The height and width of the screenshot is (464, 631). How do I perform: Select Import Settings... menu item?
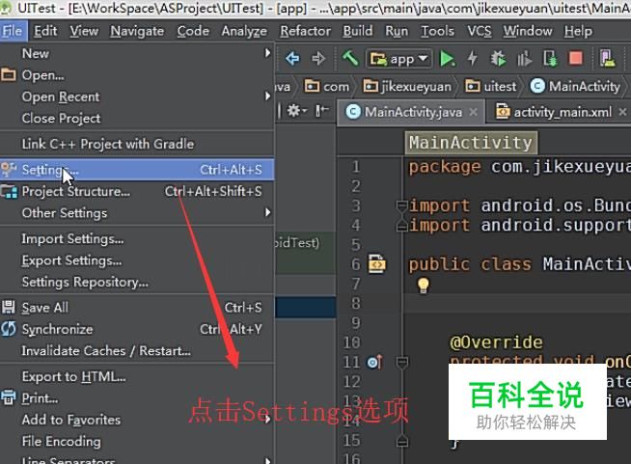pos(137,238)
